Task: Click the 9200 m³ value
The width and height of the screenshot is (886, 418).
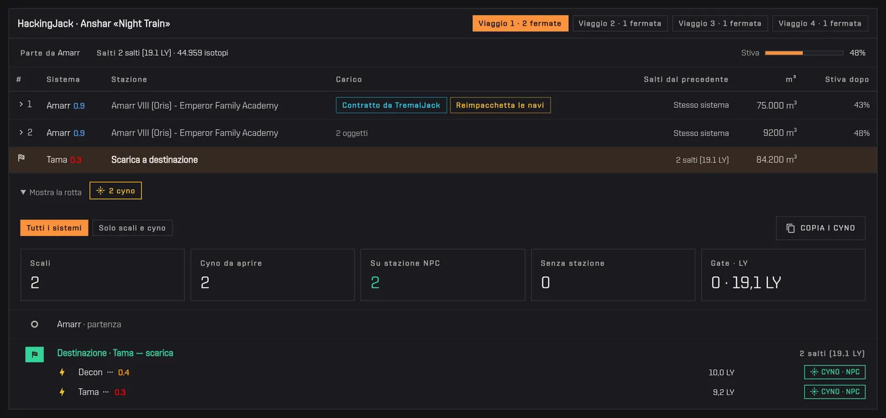Action: pyautogui.click(x=780, y=133)
